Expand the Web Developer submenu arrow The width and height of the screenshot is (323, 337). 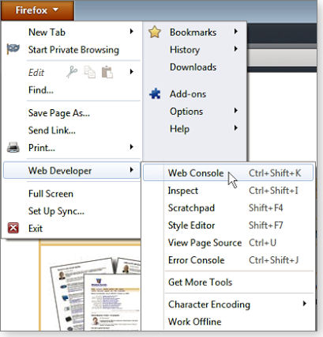click(x=132, y=170)
